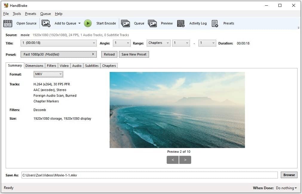Image resolution: width=302 pixels, height=194 pixels.
Task: Switch to the Audio tab
Action: [x=77, y=66]
